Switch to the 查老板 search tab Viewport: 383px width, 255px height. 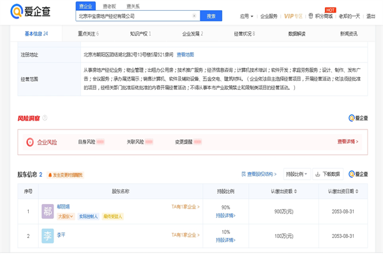[x=109, y=6]
